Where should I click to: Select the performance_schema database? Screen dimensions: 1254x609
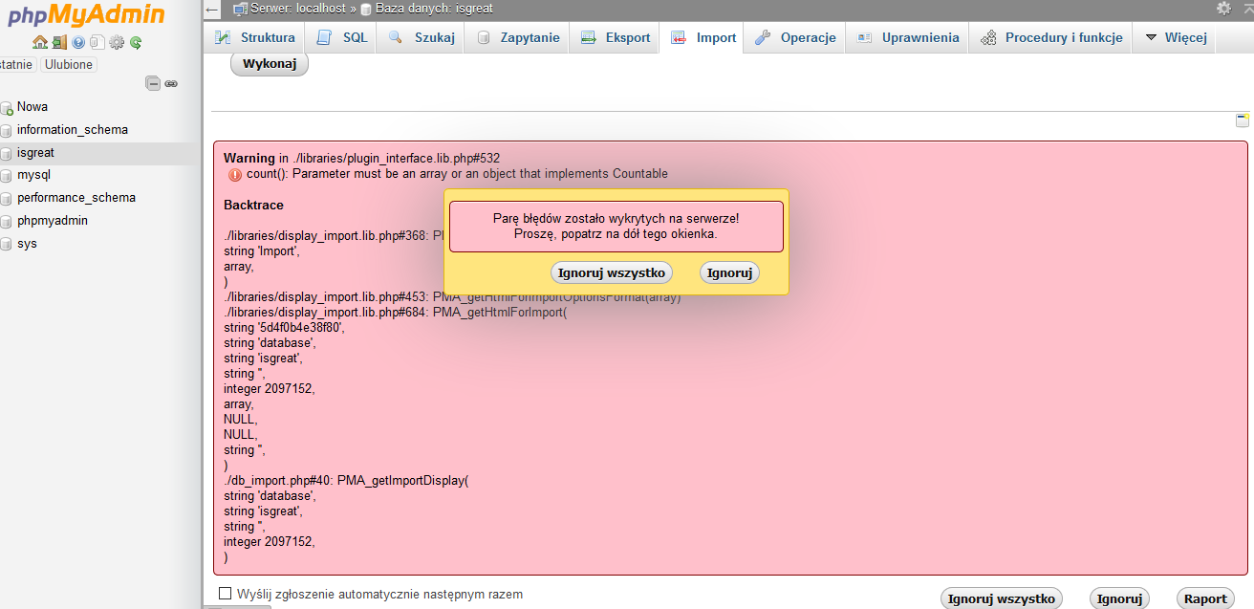[x=76, y=198]
